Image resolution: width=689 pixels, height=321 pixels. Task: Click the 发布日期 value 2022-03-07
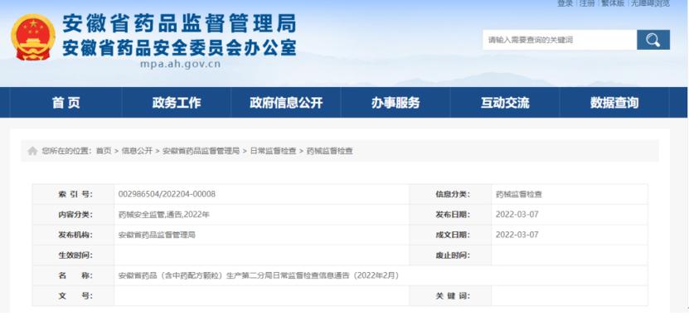(517, 215)
